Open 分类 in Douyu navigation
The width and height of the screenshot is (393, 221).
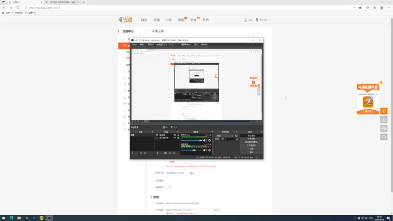coord(168,20)
